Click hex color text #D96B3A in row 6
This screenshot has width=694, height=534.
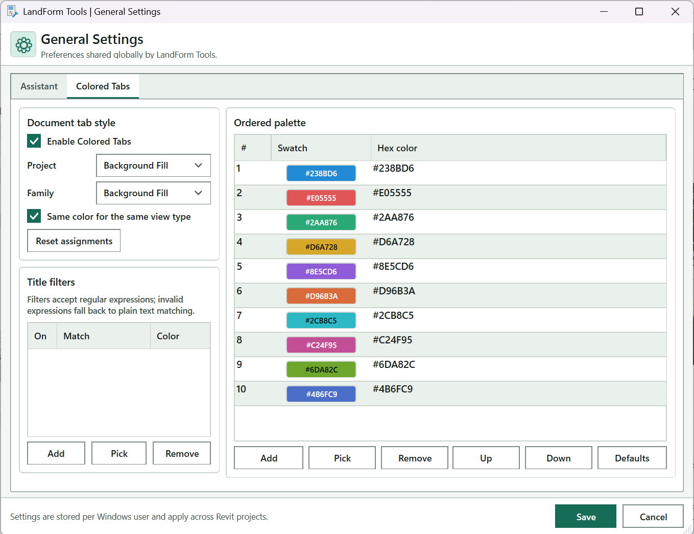click(x=394, y=291)
